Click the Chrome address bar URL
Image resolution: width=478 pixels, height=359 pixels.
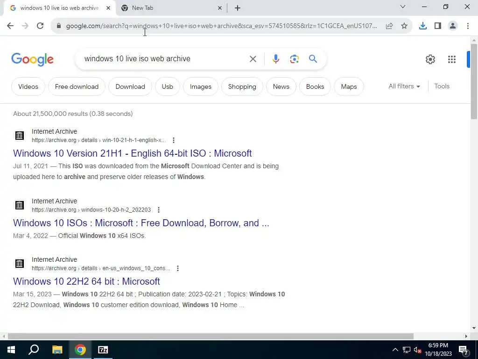tap(222, 26)
